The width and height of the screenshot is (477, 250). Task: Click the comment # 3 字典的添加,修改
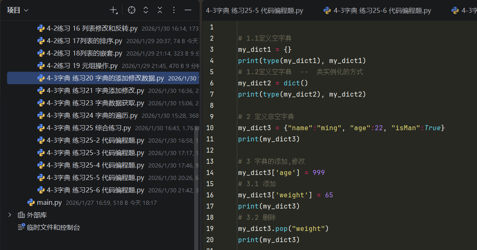click(271, 161)
